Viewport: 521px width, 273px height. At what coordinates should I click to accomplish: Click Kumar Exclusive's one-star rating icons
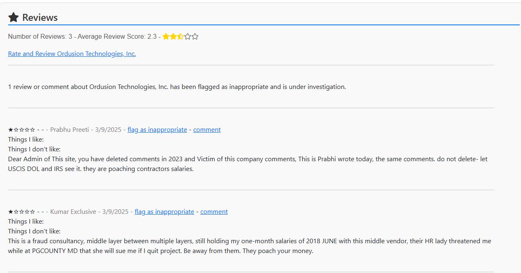pos(21,212)
